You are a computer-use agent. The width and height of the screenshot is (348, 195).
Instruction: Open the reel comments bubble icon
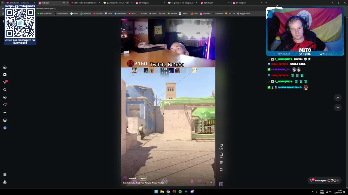(221, 154)
